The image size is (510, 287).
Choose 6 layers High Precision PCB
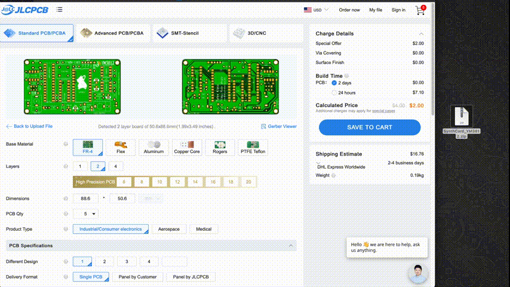click(124, 182)
